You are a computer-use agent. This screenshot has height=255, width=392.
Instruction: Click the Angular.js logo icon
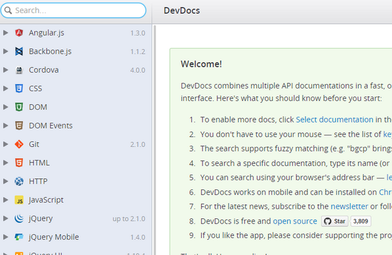19,33
